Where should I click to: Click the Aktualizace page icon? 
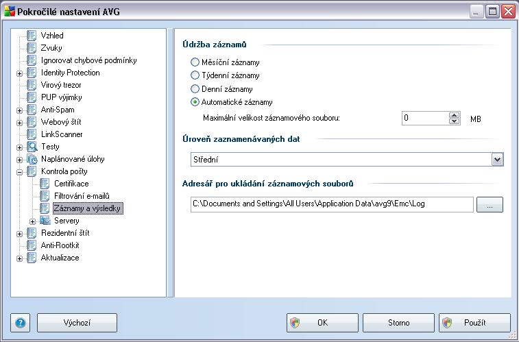(32, 258)
